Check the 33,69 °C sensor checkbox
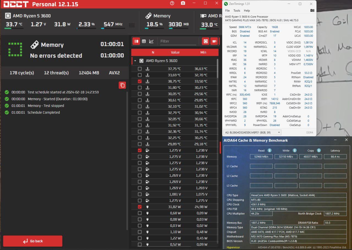Screen dimensions: 352x250 click(x=140, y=75)
